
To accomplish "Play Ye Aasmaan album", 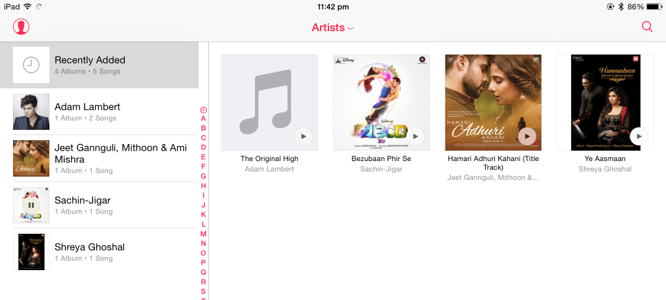I will [x=639, y=136].
